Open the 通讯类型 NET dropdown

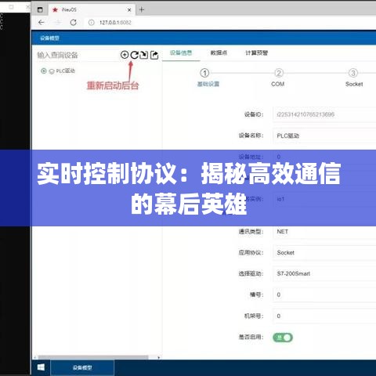(x=324, y=232)
